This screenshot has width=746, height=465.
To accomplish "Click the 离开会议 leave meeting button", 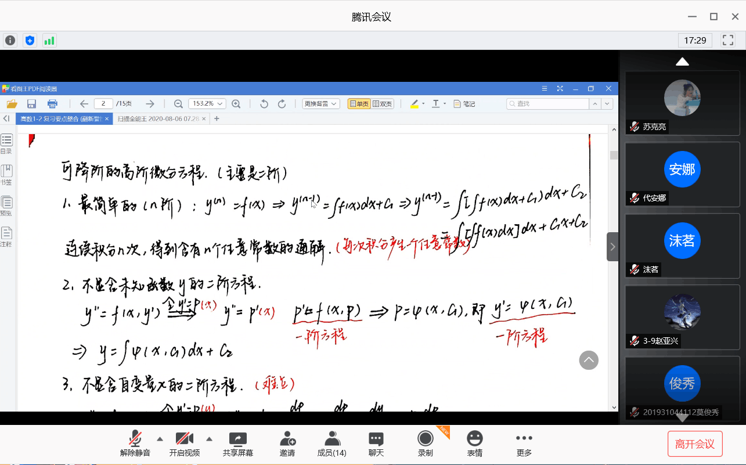I will 695,445.
